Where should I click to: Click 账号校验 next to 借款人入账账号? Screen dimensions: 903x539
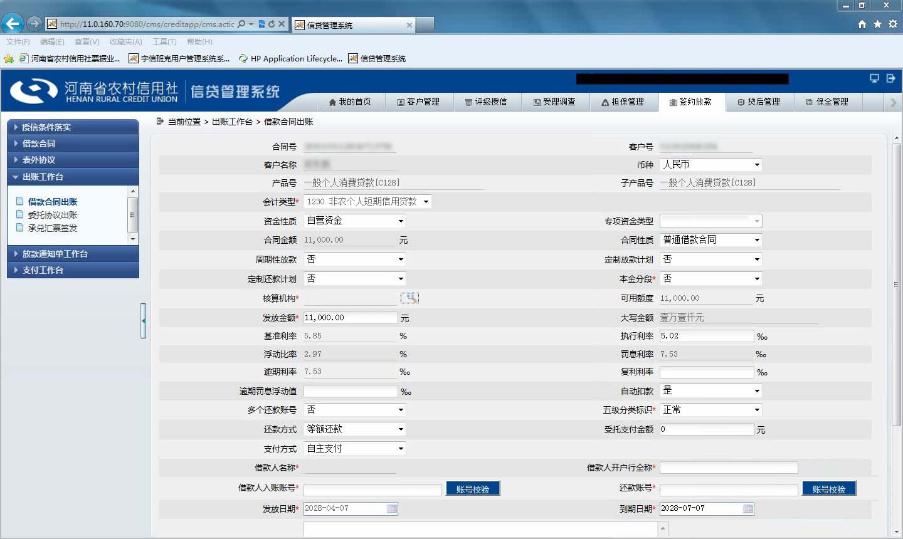coord(473,489)
